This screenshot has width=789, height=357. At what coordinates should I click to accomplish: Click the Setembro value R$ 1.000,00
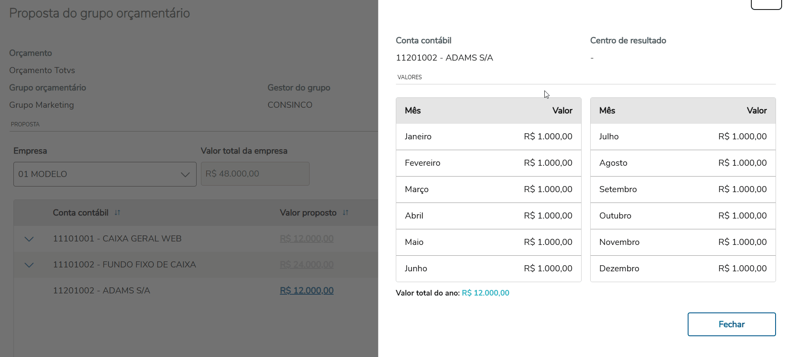742,190
